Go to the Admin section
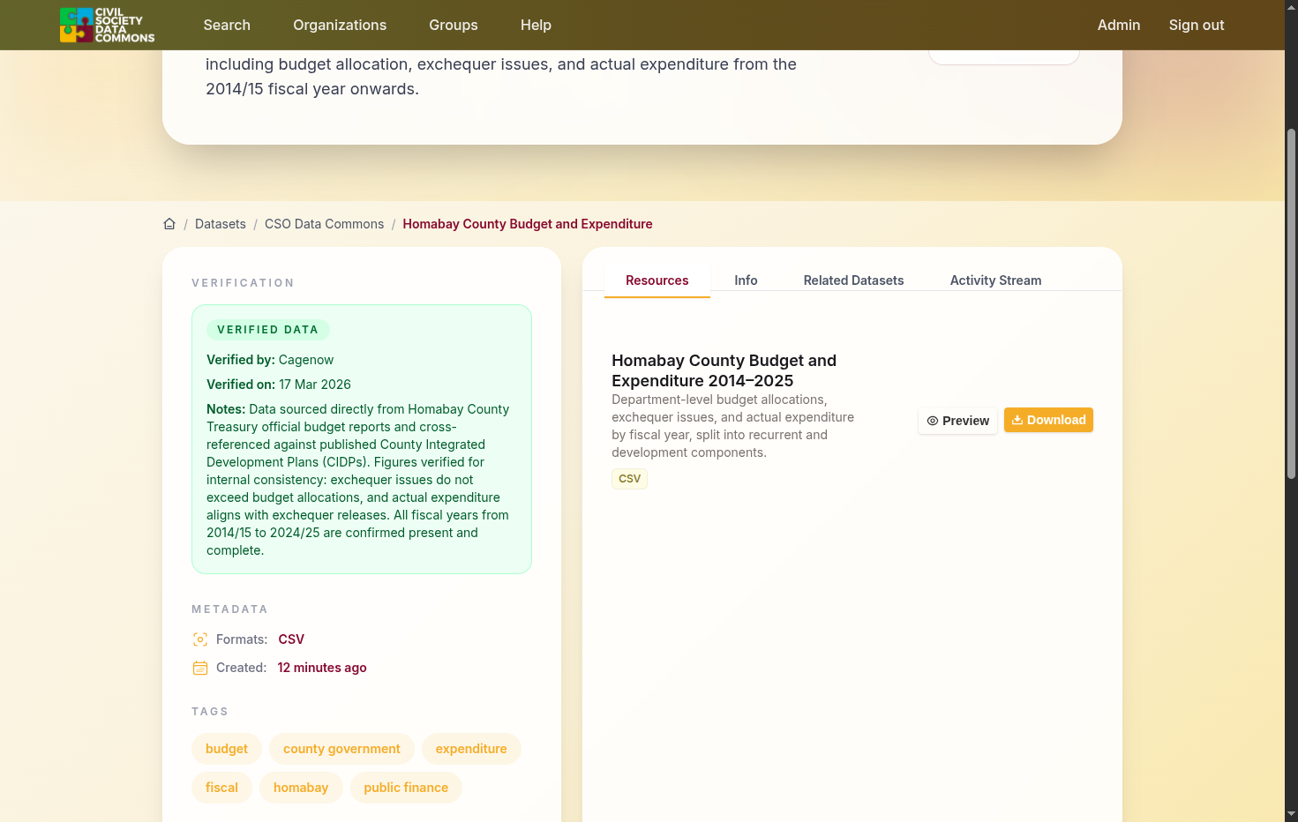1298x822 pixels. [1119, 25]
